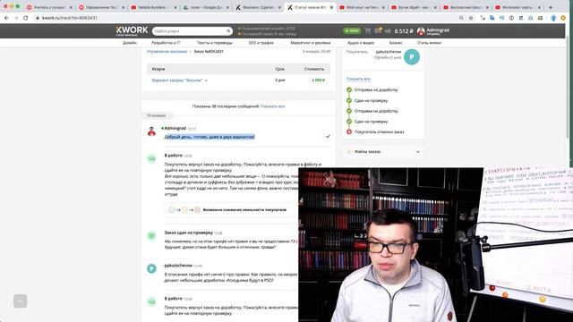
Task: Open the 'Тексты и переводы' category menu
Action: (x=215, y=43)
